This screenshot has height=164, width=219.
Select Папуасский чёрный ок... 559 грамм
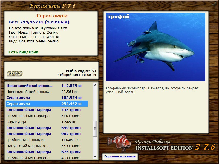coord(47,146)
